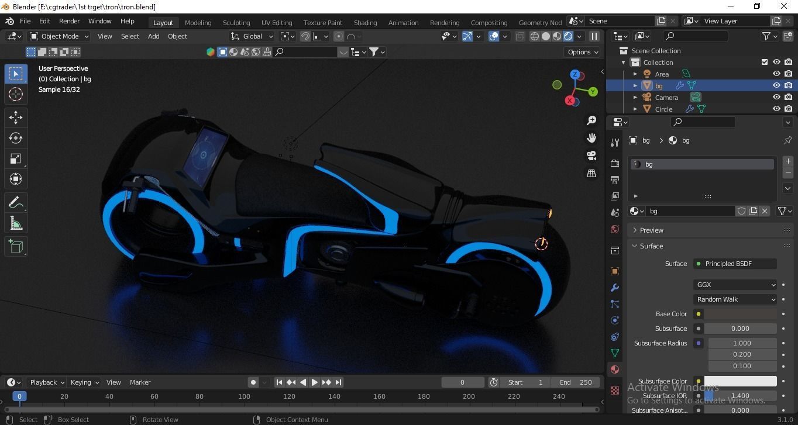Open the Object properties tab
The height and width of the screenshot is (425, 798).
pyautogui.click(x=614, y=271)
